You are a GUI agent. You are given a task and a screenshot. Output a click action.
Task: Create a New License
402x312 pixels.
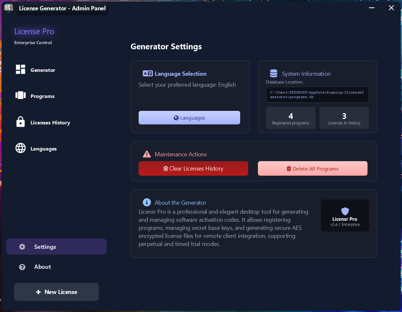56,292
